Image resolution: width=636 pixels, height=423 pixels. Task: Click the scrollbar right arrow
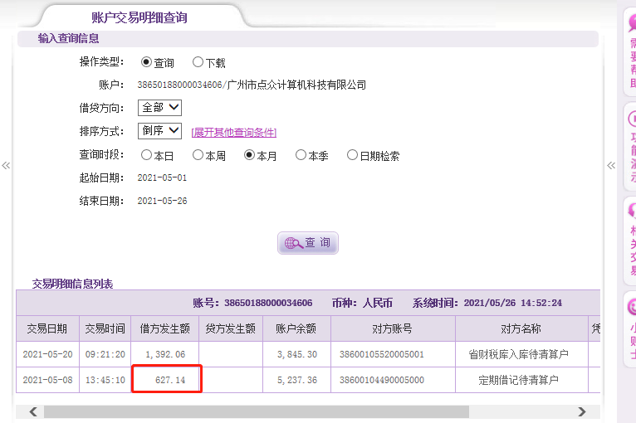(x=582, y=411)
